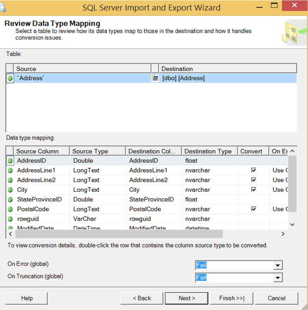308x310 pixels.
Task: Close the wizard window
Action: coord(295,5)
